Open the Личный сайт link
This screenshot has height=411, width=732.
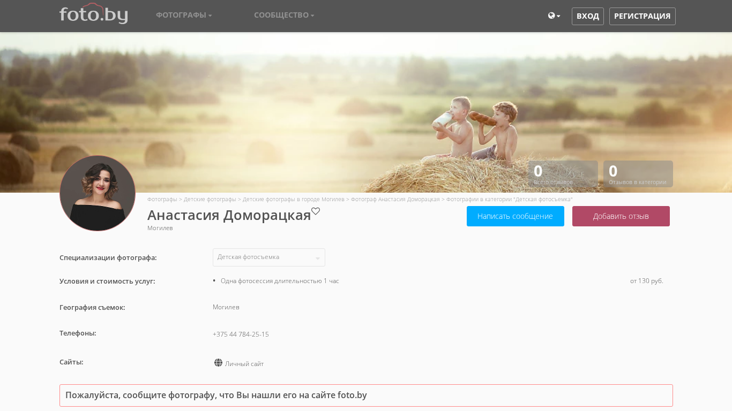(244, 364)
